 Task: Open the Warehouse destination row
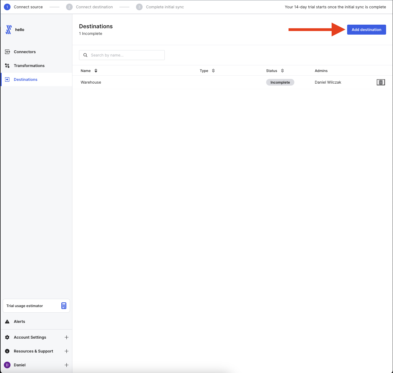(232, 82)
